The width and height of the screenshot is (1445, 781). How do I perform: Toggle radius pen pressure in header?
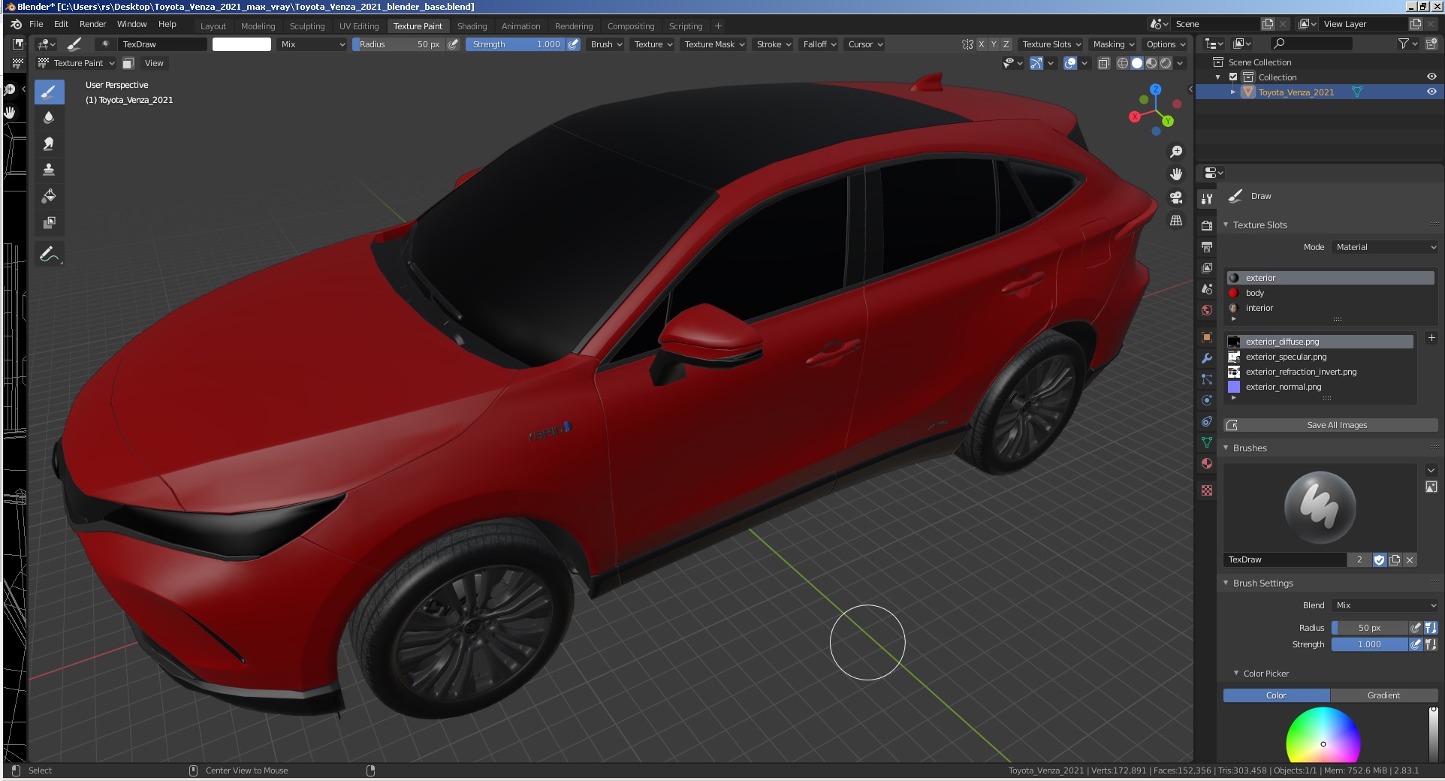click(x=453, y=44)
